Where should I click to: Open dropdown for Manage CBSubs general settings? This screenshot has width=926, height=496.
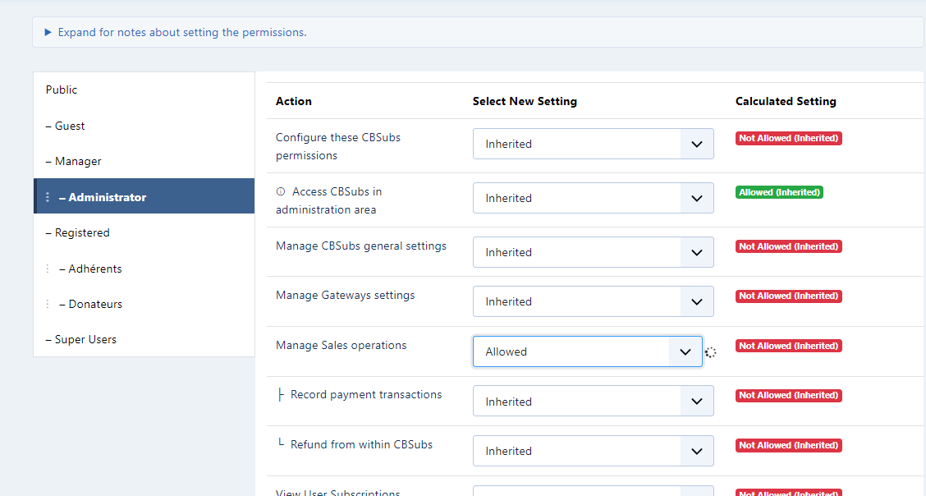593,252
